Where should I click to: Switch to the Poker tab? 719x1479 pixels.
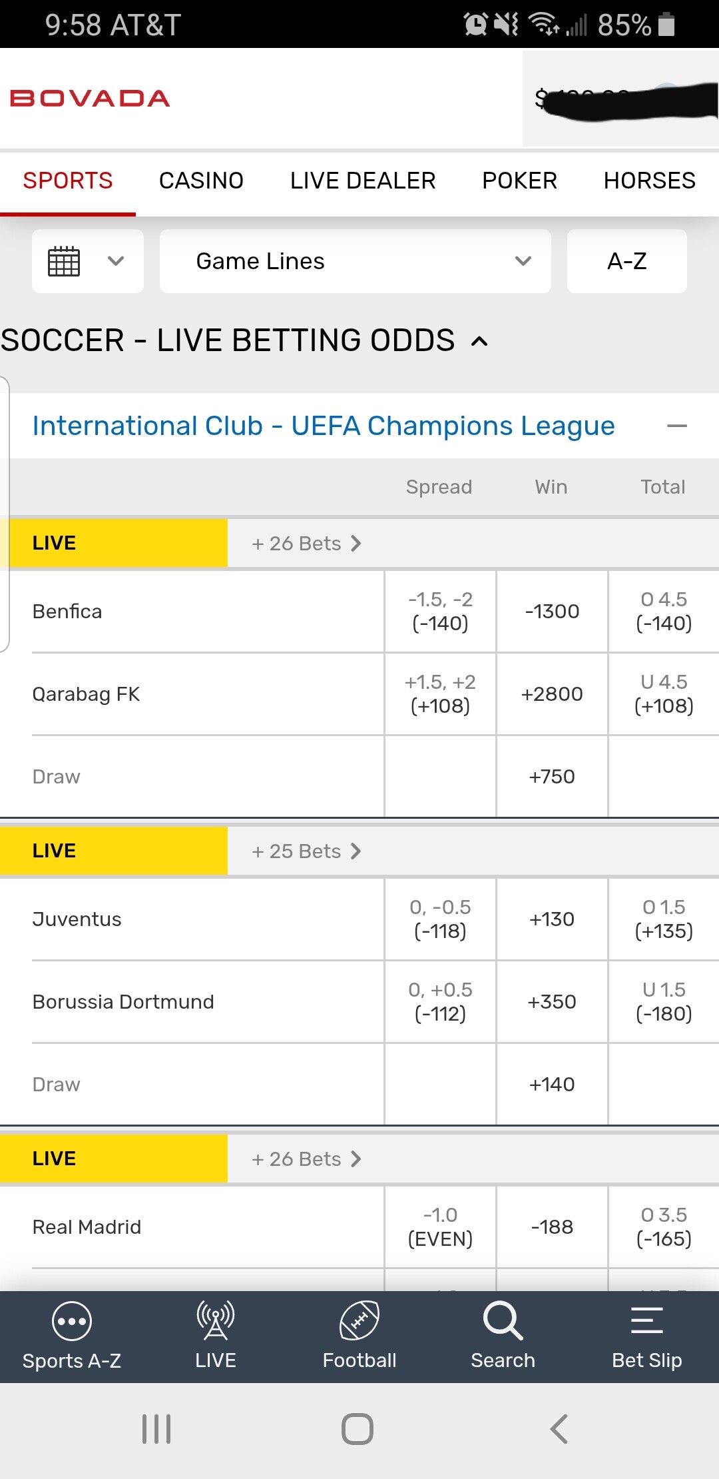click(519, 181)
